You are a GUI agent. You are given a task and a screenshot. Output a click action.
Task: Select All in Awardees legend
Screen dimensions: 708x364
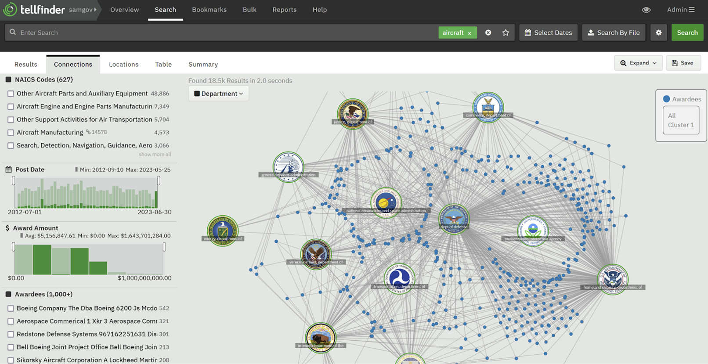point(672,115)
